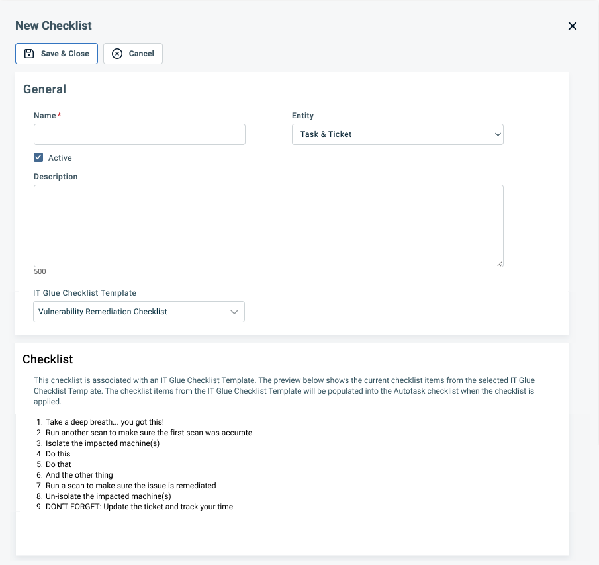Click the floppy disk save icon
The height and width of the screenshot is (565, 599).
coord(29,54)
